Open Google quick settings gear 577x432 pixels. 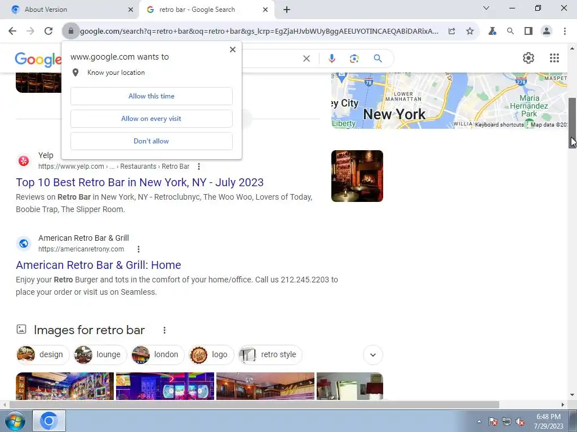pos(529,58)
